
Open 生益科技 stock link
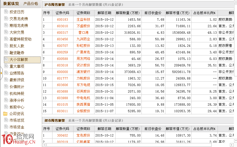pyautogui.click(x=83, y=19)
